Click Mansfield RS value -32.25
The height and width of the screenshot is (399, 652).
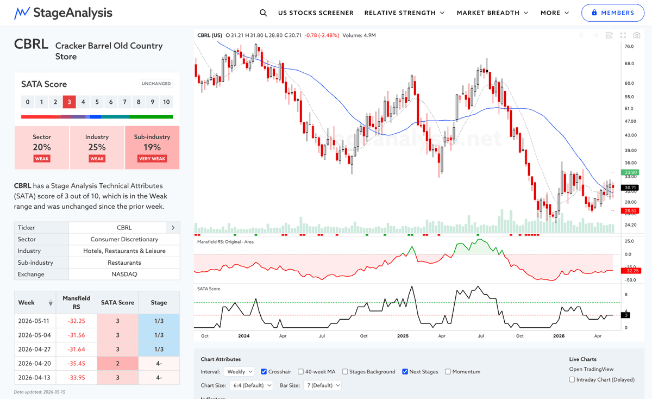coord(77,321)
